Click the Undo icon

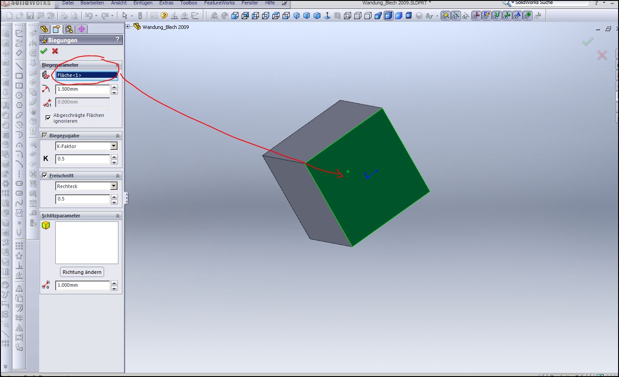pyautogui.click(x=89, y=16)
